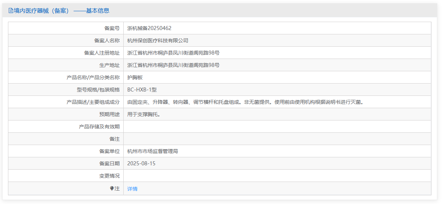Click the product description starting 由固定夹
Screen dimensions: 442x204
(245, 102)
